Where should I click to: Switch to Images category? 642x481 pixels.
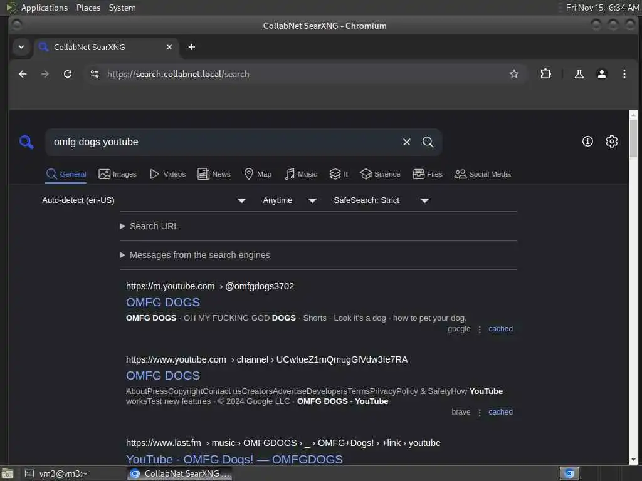tap(117, 174)
